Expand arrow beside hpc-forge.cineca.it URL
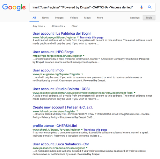 point(83,56)
